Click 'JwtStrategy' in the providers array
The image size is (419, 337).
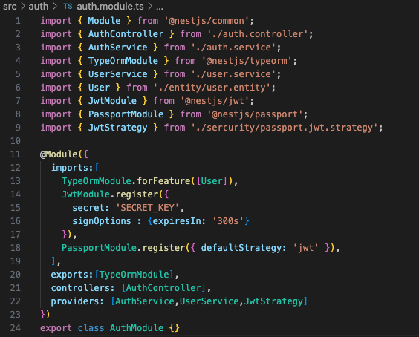click(273, 301)
